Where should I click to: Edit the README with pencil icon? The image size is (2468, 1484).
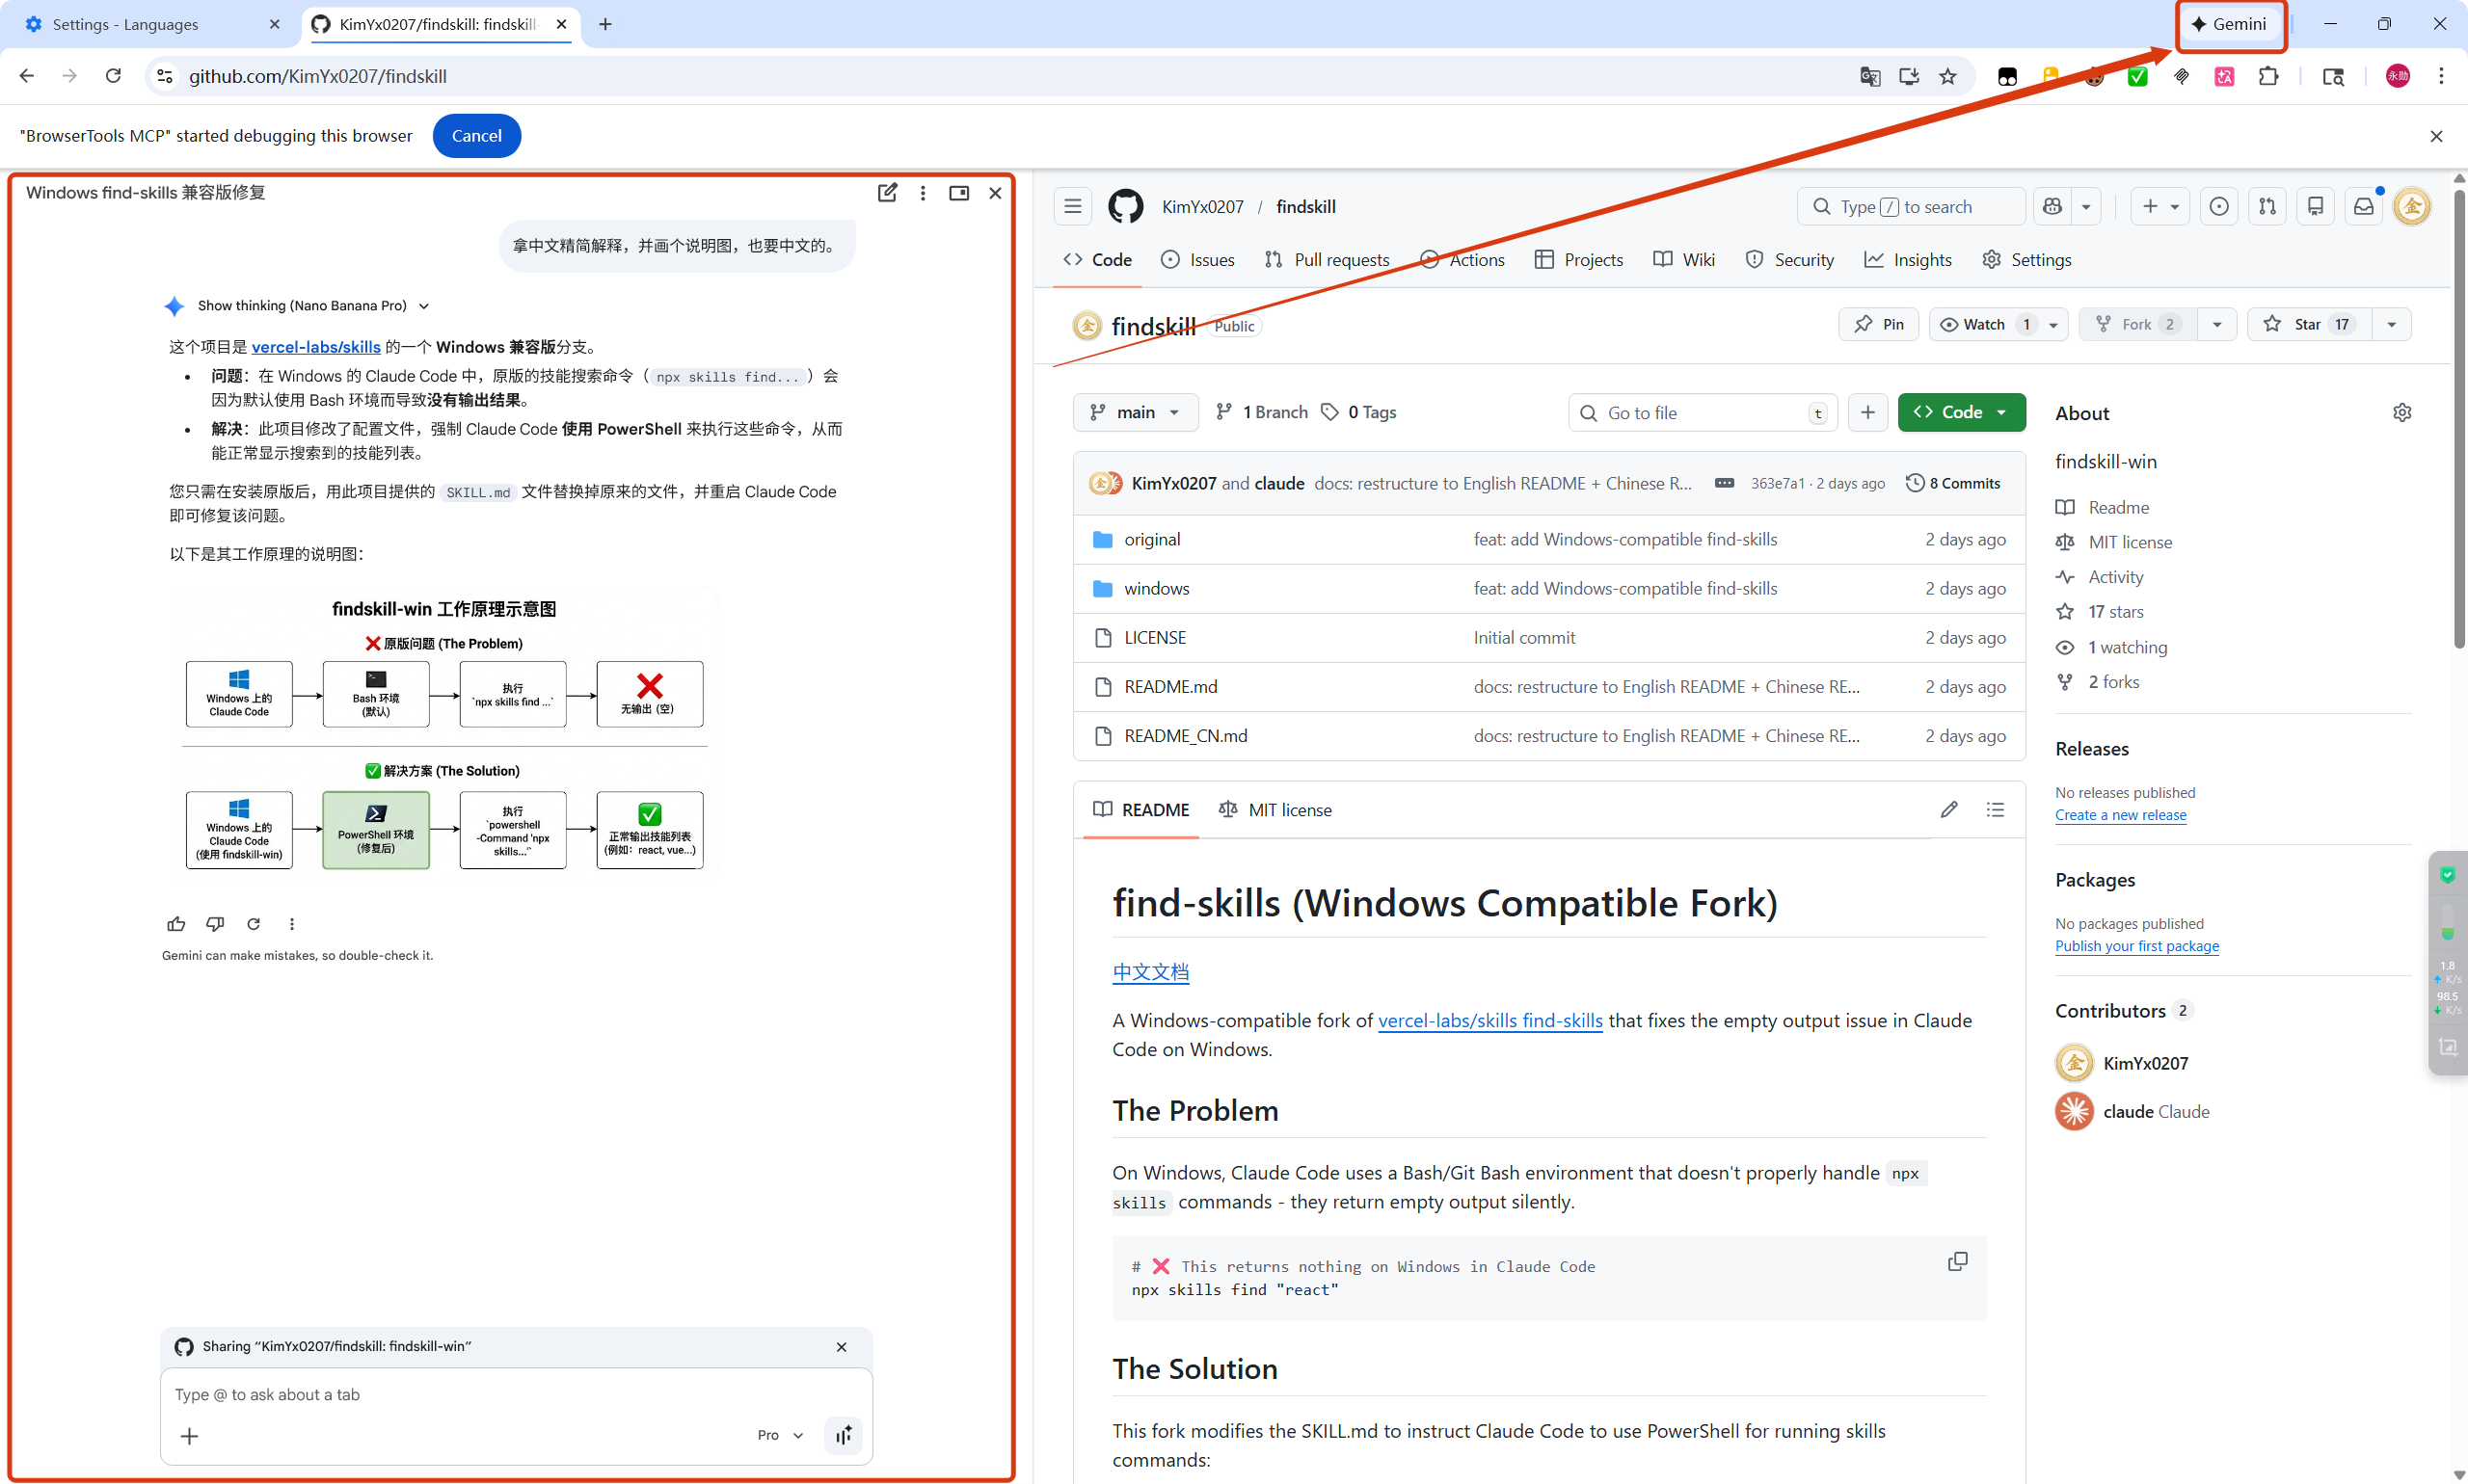tap(1948, 810)
